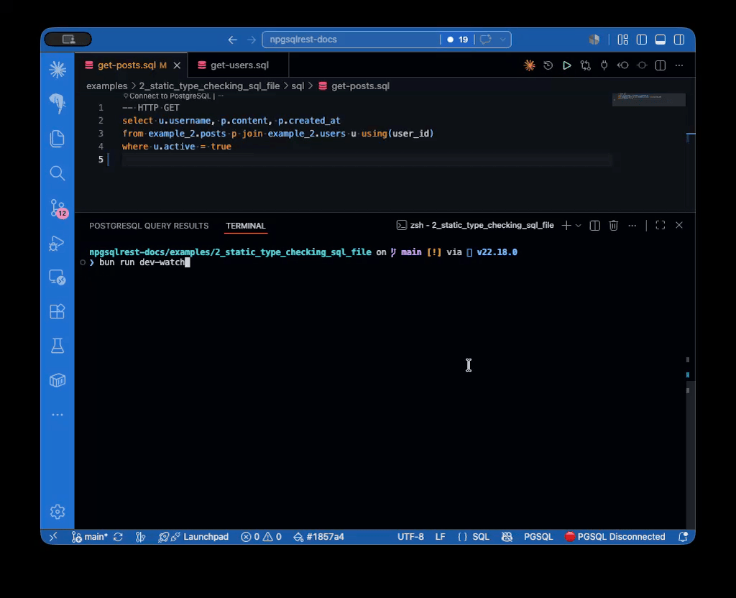Open the Run and Debug view
Viewport: 736px width, 598px height.
[x=57, y=243]
